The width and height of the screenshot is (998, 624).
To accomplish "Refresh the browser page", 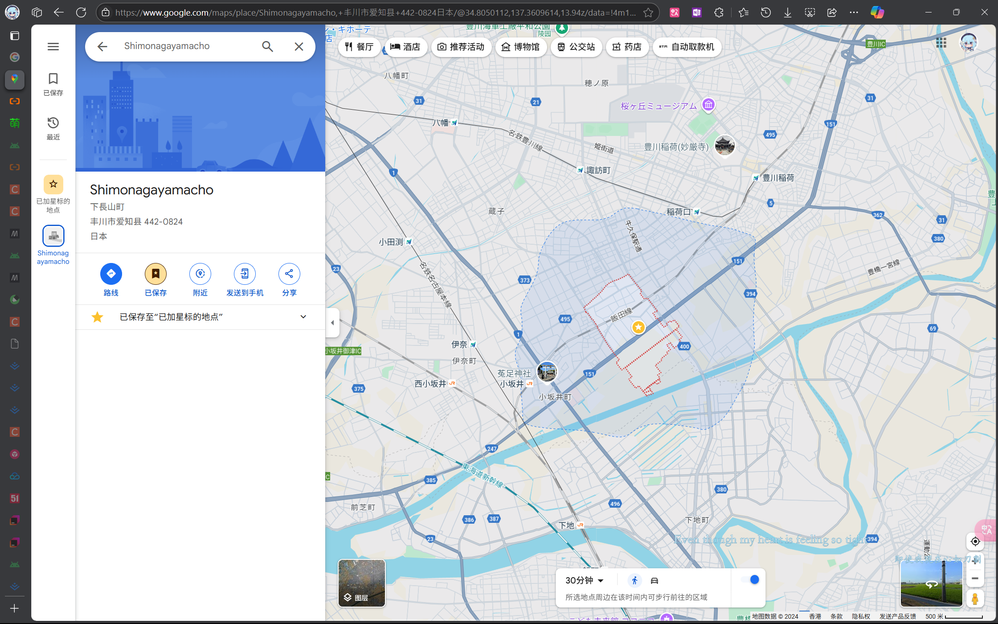I will 81,12.
